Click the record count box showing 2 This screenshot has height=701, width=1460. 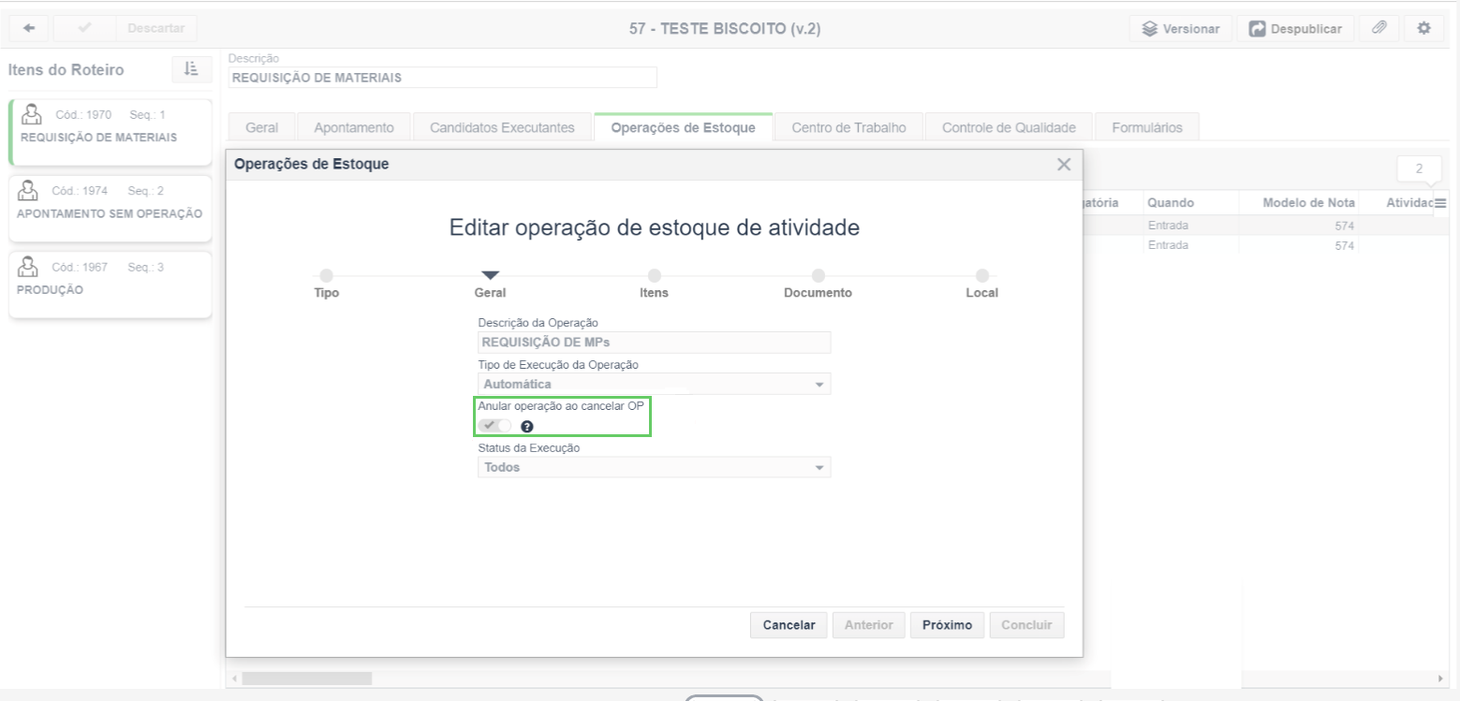point(1419,169)
